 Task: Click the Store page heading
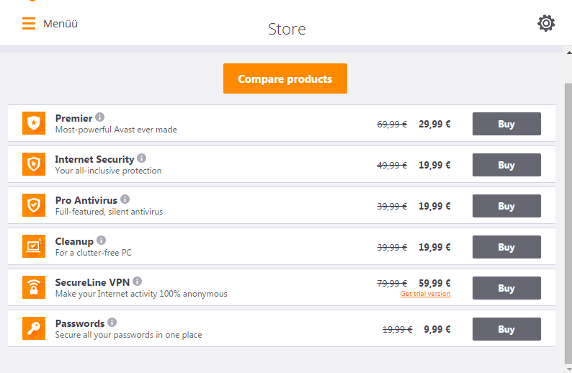click(287, 30)
